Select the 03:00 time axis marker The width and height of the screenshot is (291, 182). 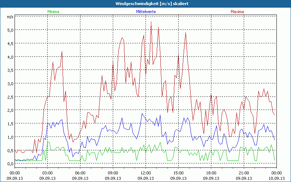(x=47, y=173)
